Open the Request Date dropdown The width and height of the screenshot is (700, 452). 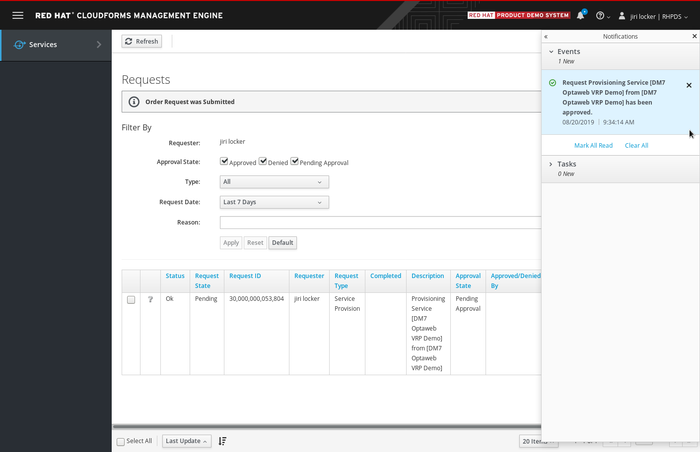274,202
